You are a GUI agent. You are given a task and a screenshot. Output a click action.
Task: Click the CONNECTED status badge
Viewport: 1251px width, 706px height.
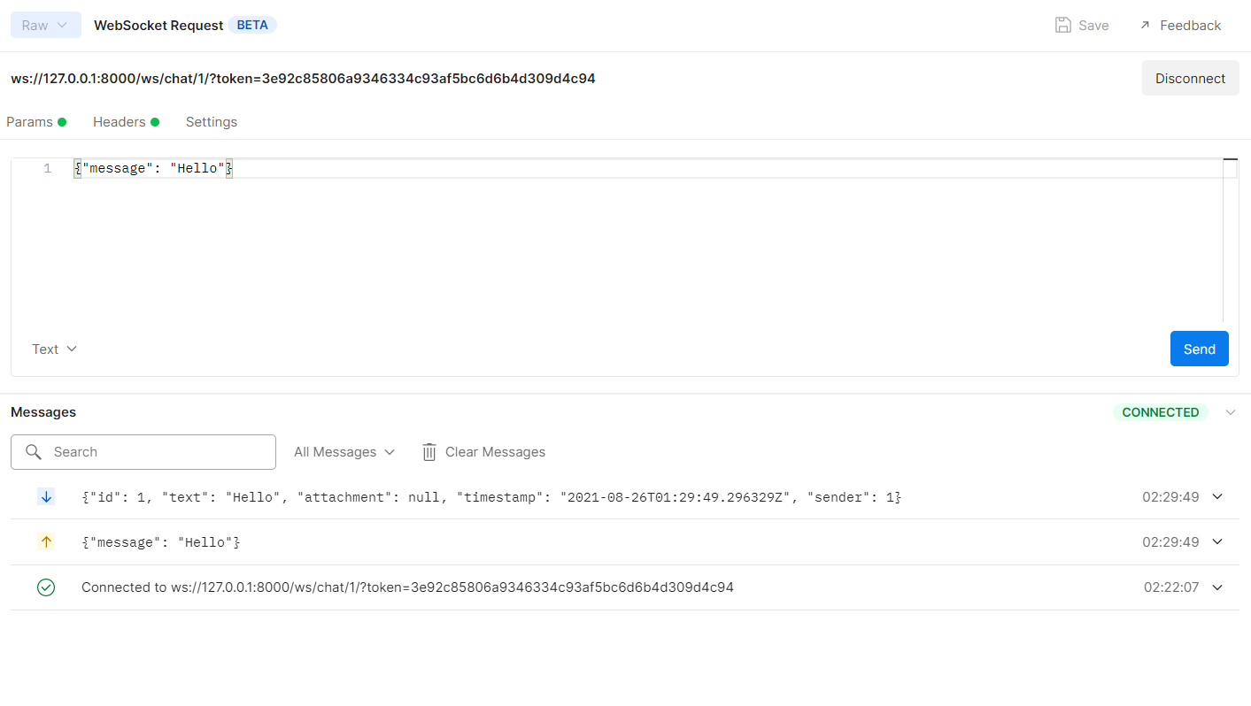[1160, 412]
